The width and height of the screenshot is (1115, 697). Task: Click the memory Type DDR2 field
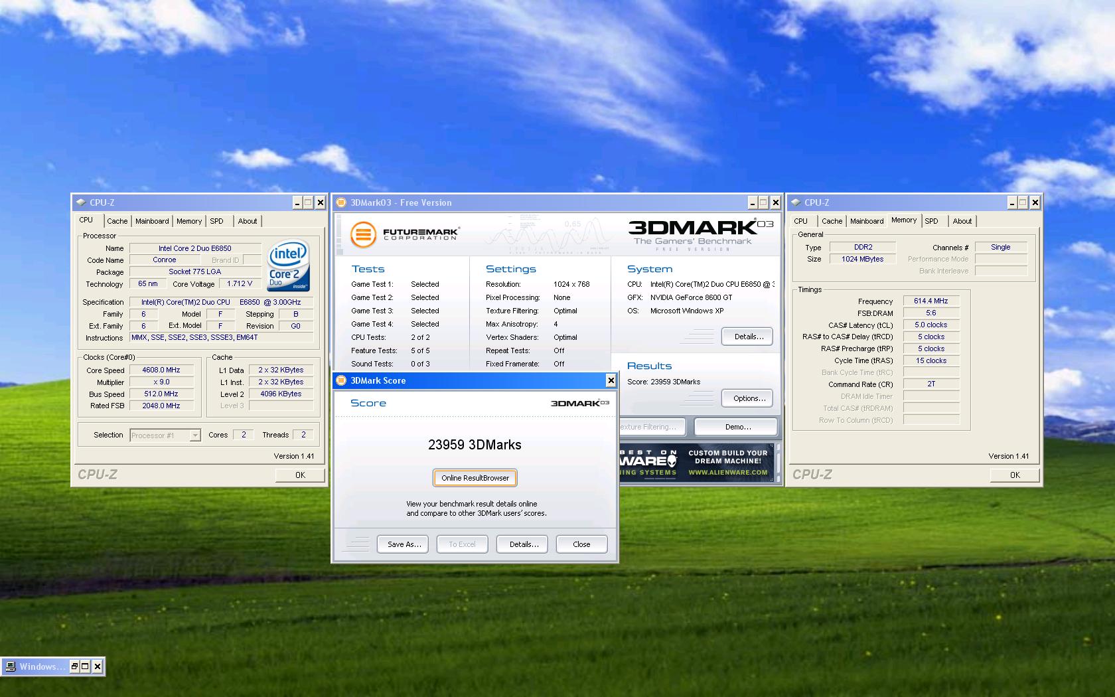click(863, 248)
